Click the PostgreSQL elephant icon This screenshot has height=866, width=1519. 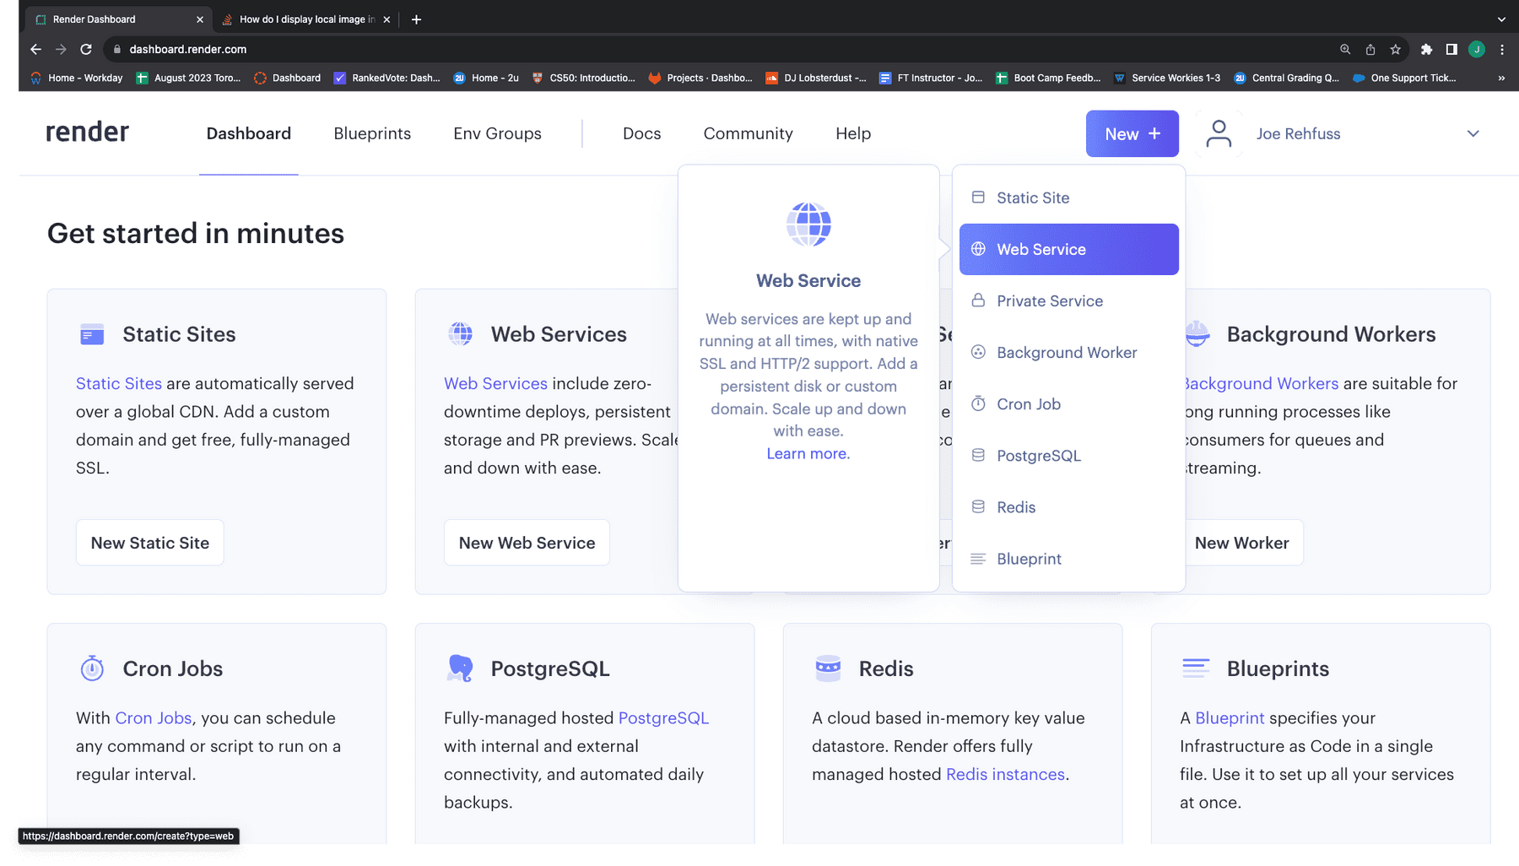click(460, 668)
